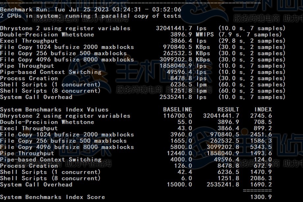This screenshot has height=202, width=303.
Task: Click the Benchmark Run timestamp line
Action: click(x=91, y=10)
